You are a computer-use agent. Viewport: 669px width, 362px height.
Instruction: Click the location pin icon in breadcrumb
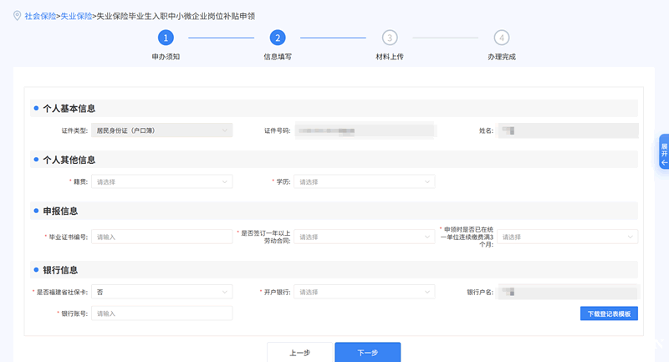click(18, 15)
